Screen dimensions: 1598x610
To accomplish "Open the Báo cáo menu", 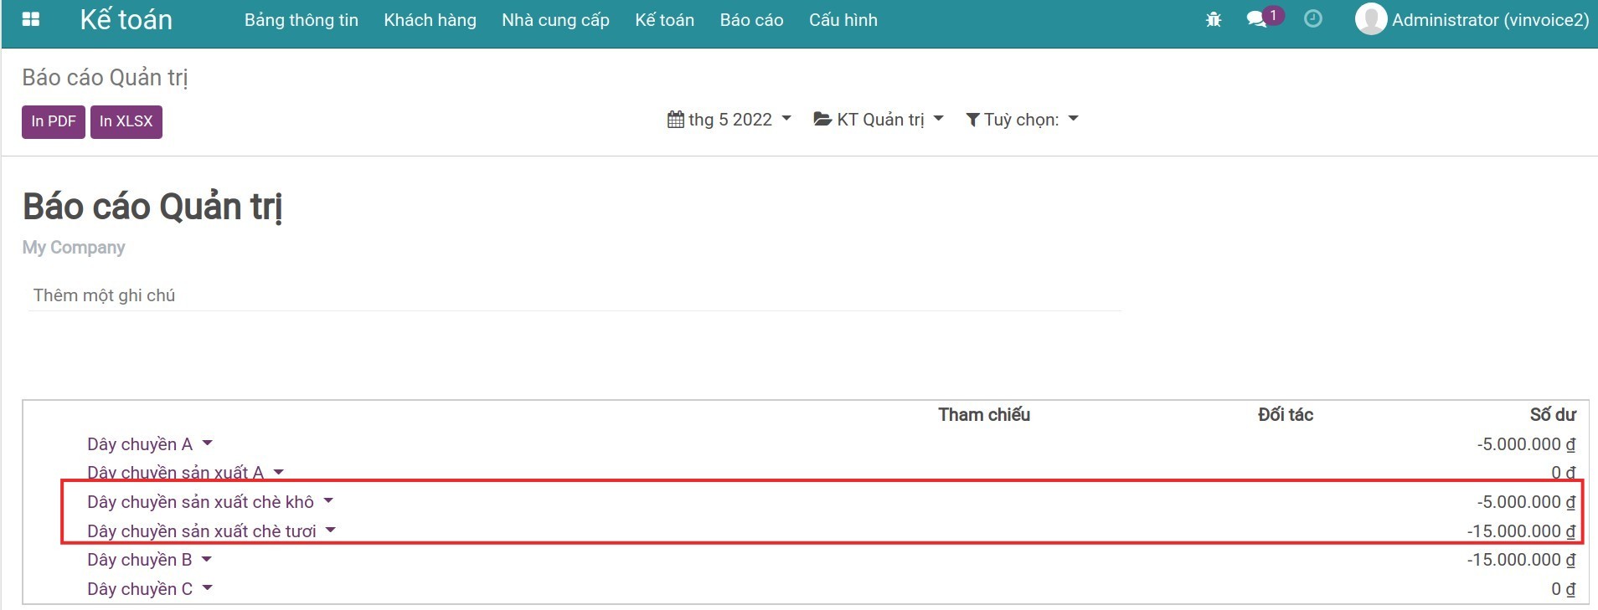I will tap(751, 20).
